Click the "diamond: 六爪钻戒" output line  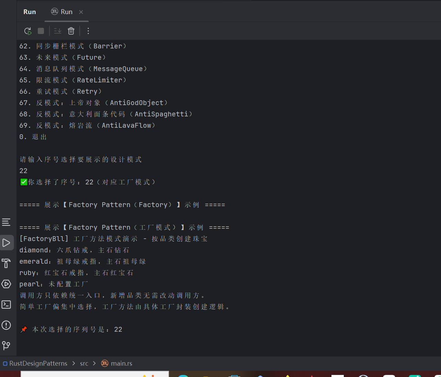75,250
